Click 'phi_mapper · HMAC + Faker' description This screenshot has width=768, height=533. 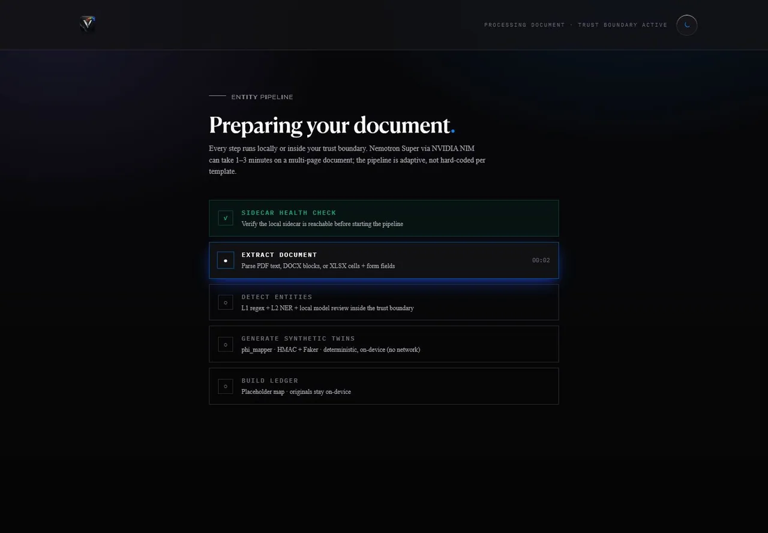click(331, 350)
